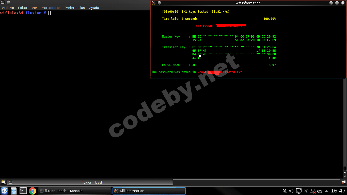This screenshot has width=347, height=195.
Task: Open the Ayuda menu in Konsole
Action: (94, 8)
